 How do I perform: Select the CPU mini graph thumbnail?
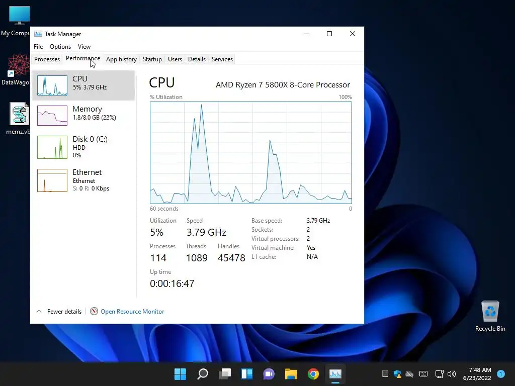coord(52,85)
